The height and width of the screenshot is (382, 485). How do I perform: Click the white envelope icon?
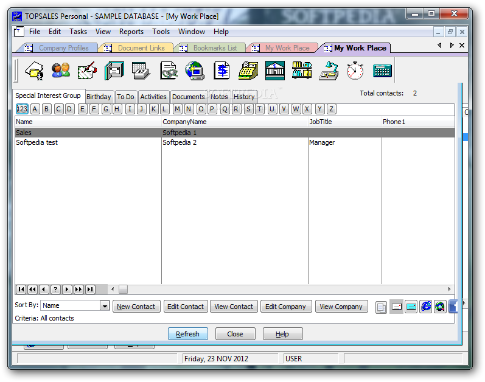(x=397, y=307)
